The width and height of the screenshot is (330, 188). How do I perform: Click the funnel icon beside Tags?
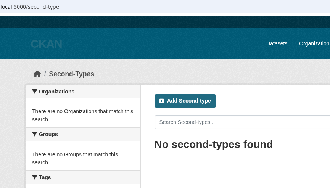click(x=35, y=177)
